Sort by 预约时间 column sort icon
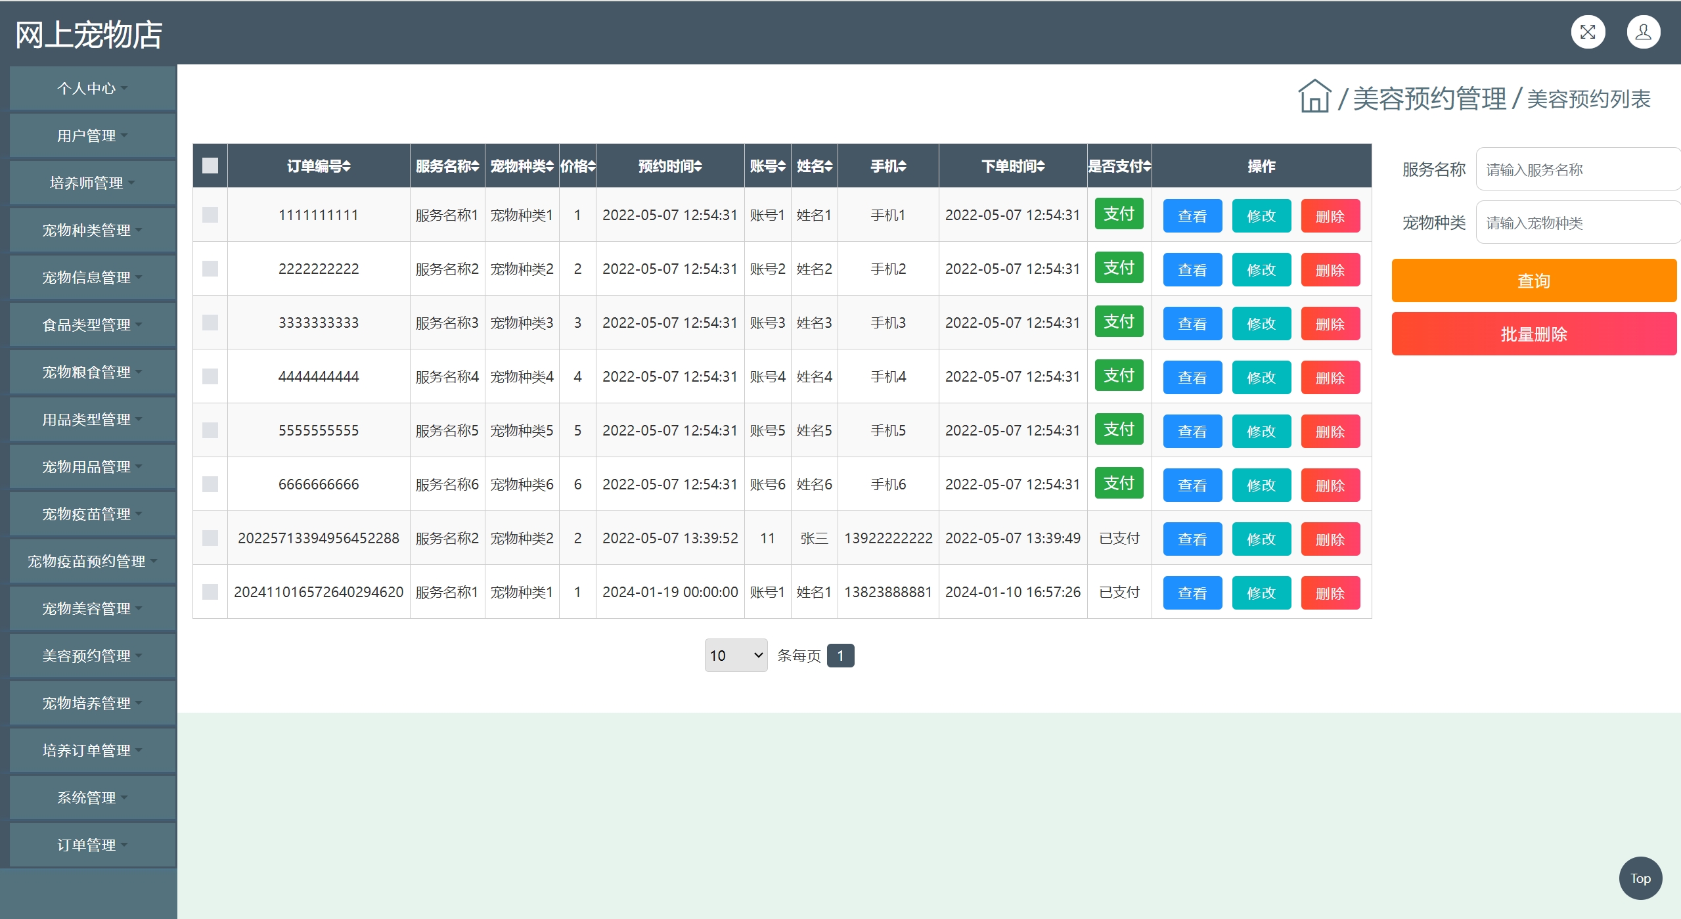1681x919 pixels. (x=698, y=166)
